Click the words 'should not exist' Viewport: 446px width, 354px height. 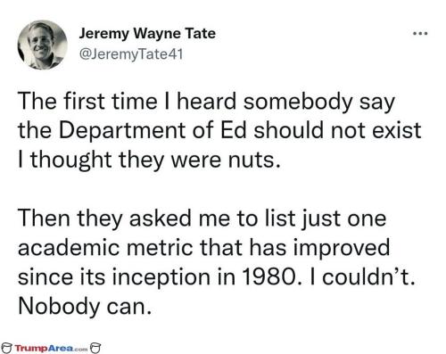(x=337, y=130)
